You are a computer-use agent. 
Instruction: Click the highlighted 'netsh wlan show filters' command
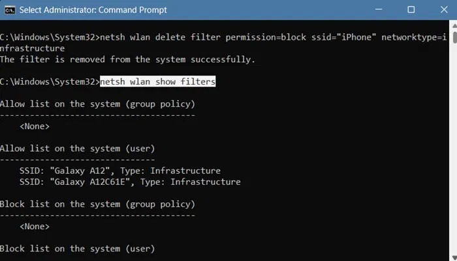[157, 82]
